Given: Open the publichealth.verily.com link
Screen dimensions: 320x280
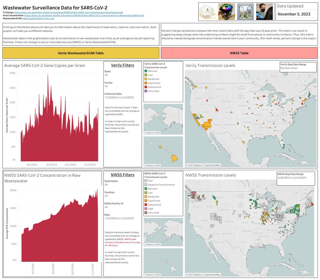Looking at the screenshot, I should pyautogui.click(x=39, y=18).
